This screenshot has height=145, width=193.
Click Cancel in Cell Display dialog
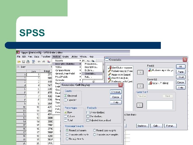116,97
